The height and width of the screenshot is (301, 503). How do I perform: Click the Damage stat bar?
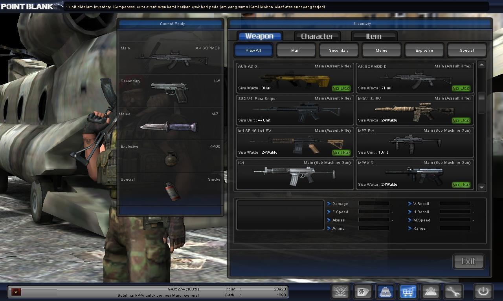pos(374,203)
